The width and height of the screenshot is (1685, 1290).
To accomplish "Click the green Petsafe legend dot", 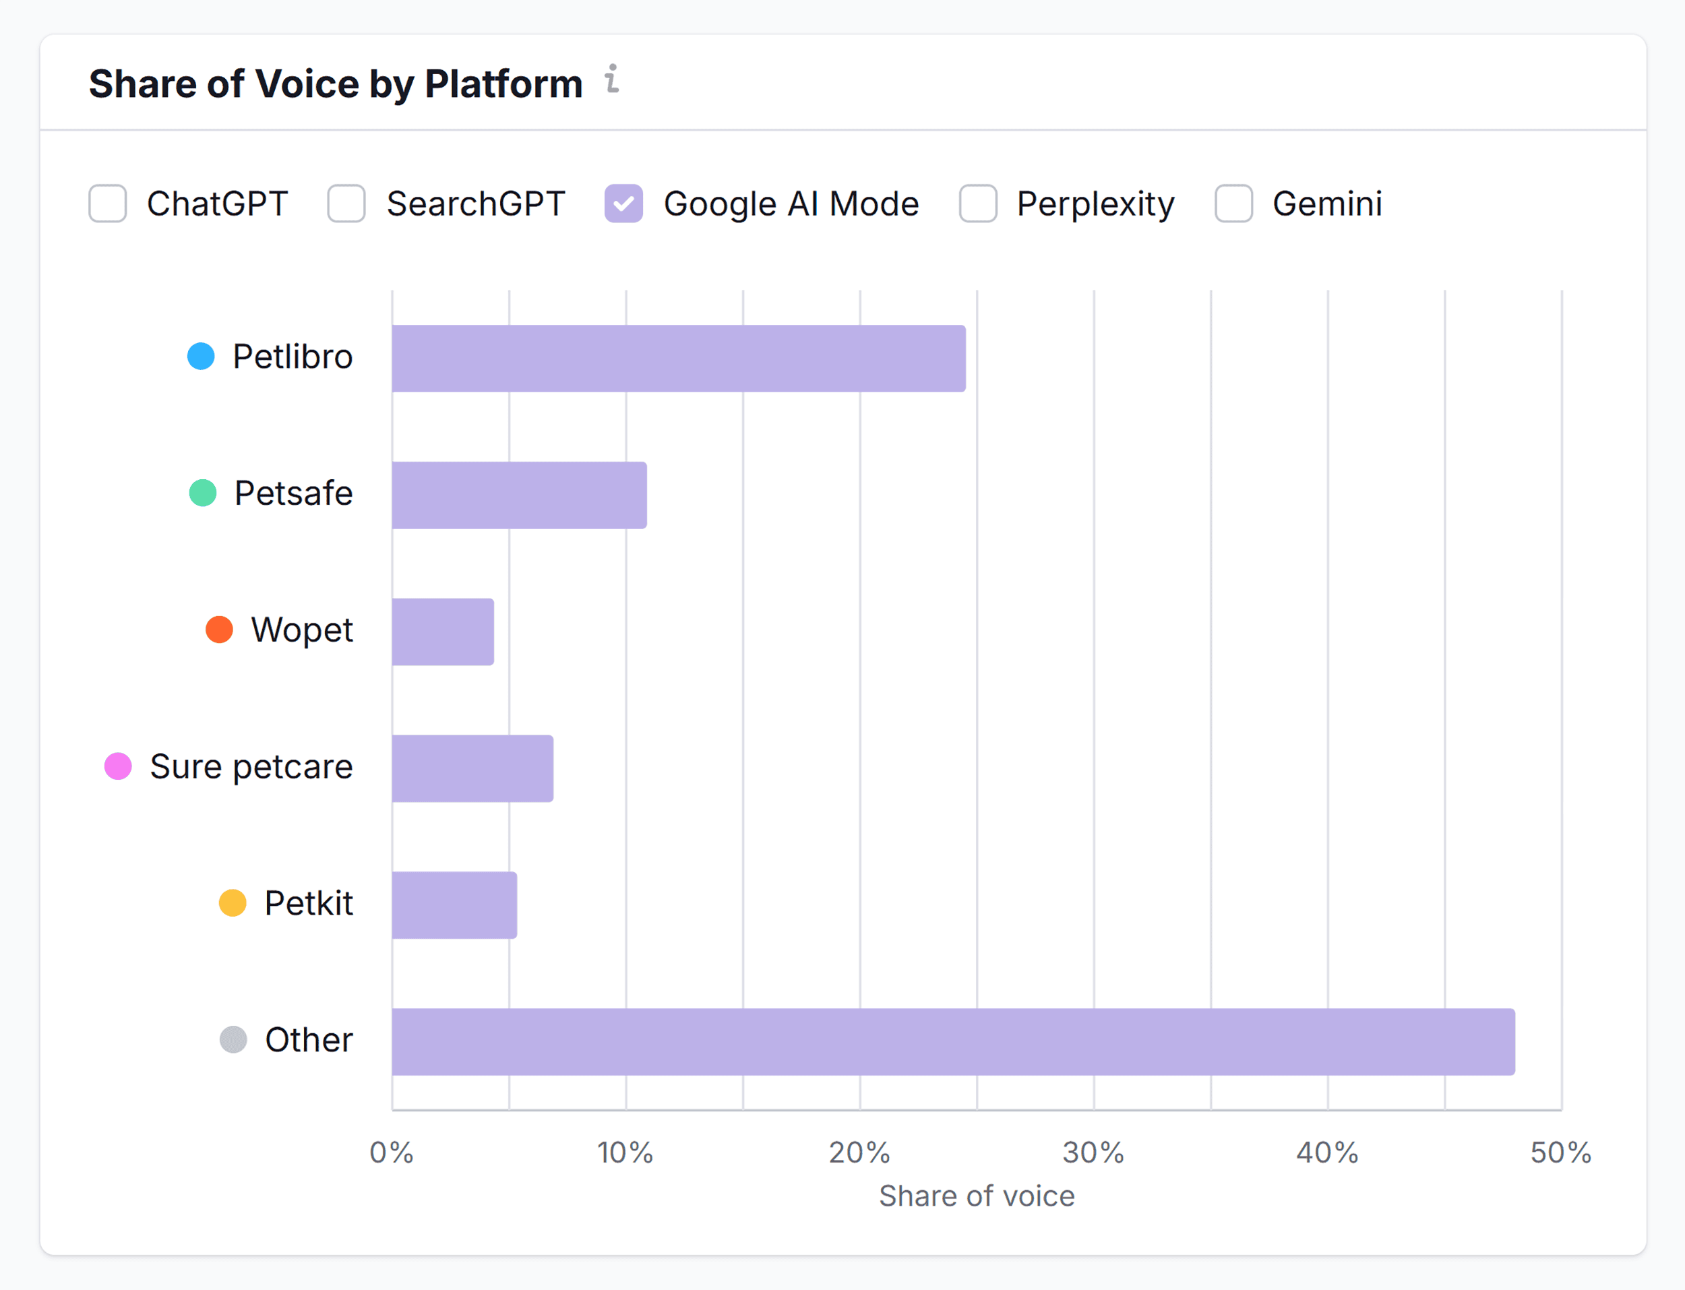I will point(203,493).
